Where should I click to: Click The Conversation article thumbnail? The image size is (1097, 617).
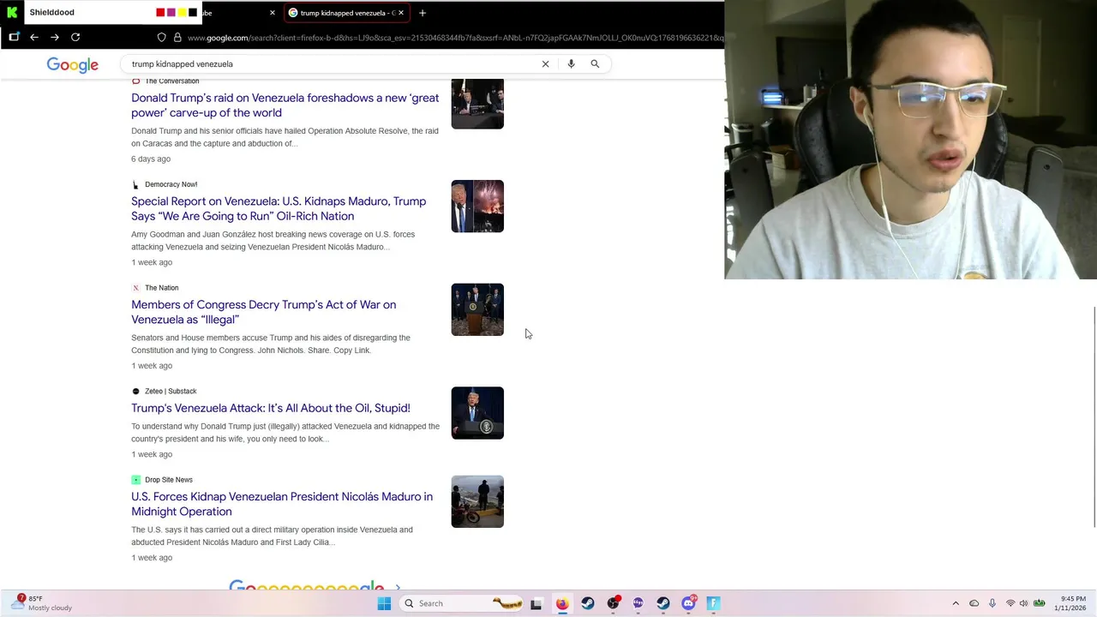[x=477, y=104]
